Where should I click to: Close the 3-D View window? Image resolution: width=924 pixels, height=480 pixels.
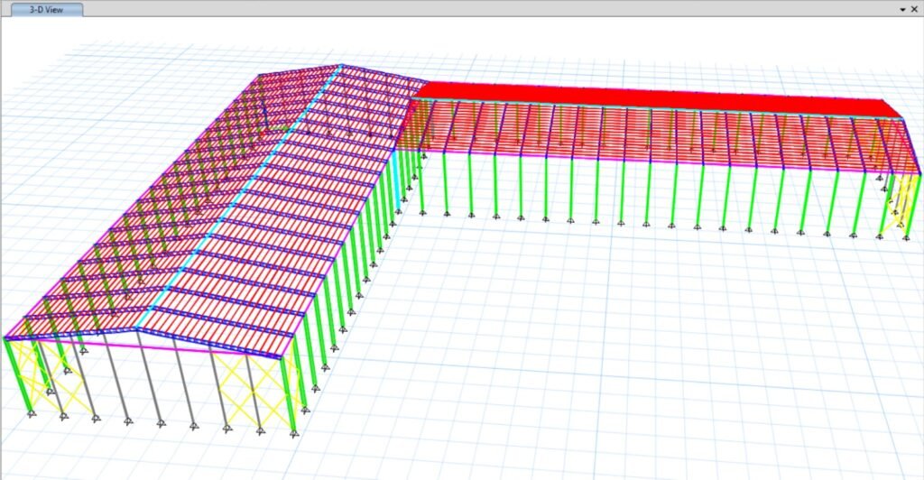(x=915, y=9)
